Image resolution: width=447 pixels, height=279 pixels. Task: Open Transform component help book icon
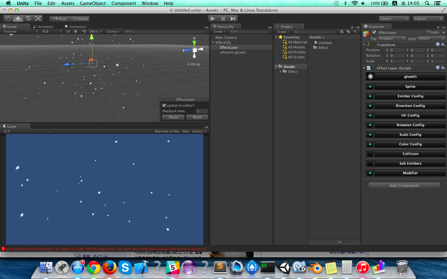438,45
